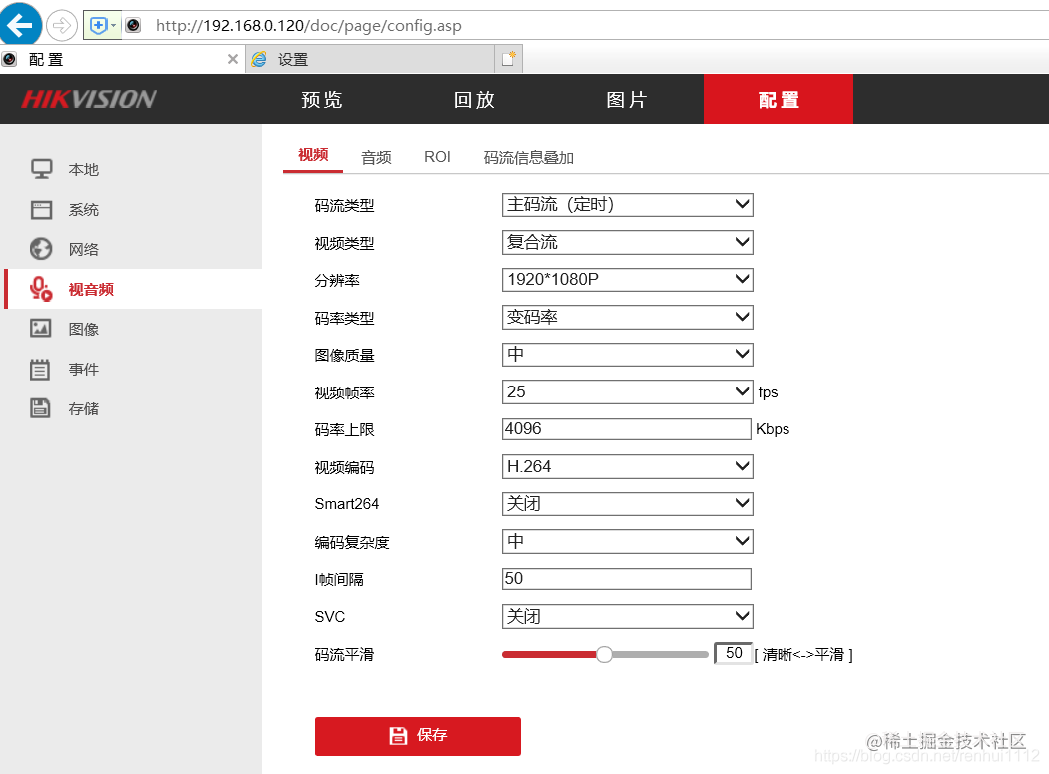
Task: Open the 视频帧率 frame rate dropdown
Action: tap(627, 391)
